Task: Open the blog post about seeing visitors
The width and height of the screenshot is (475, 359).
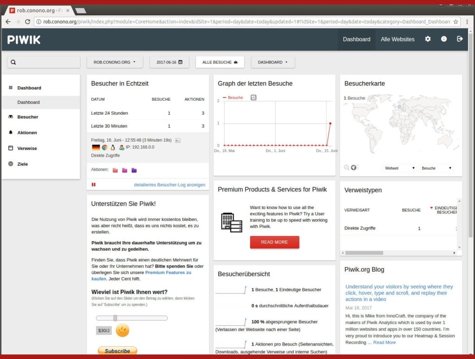Action: [399, 293]
